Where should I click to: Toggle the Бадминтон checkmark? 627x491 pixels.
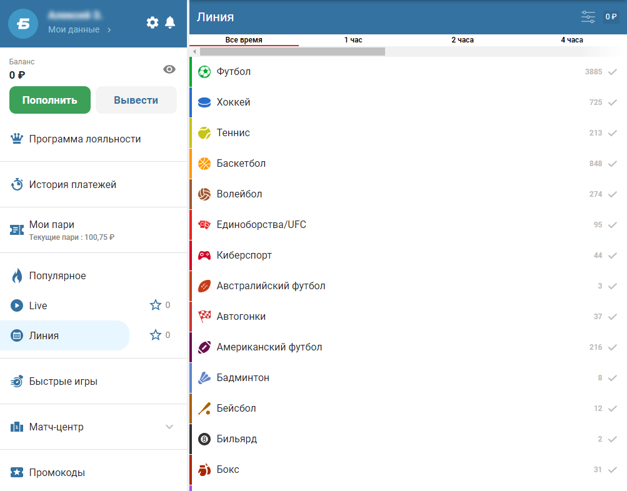[x=612, y=378]
